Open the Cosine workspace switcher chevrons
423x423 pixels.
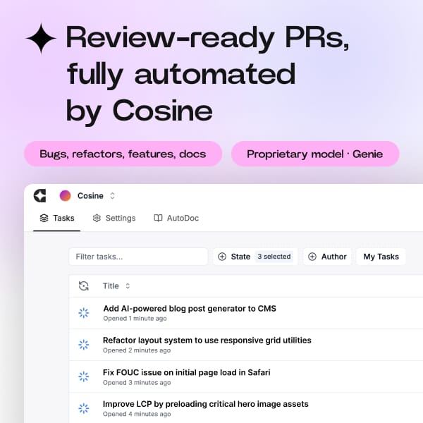pos(113,195)
